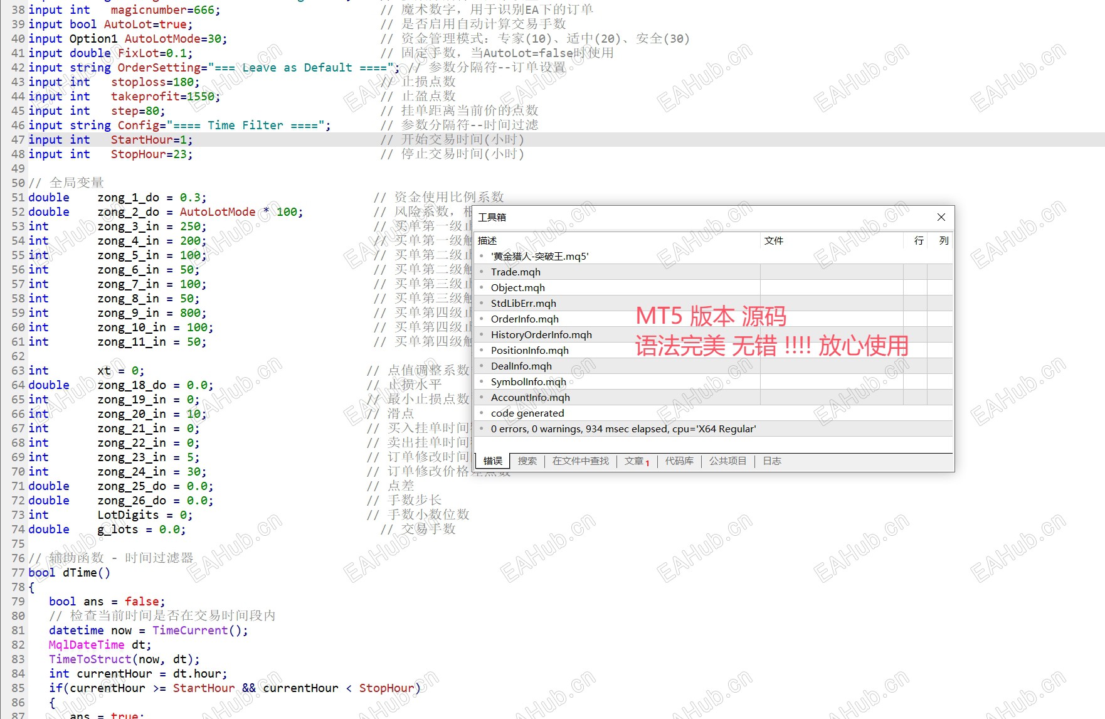Click TimeToStruct on line 83

coord(90,659)
